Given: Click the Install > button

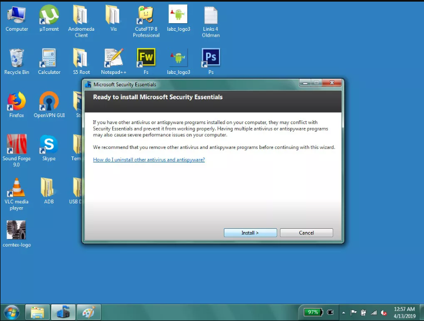Looking at the screenshot, I should 250,233.
